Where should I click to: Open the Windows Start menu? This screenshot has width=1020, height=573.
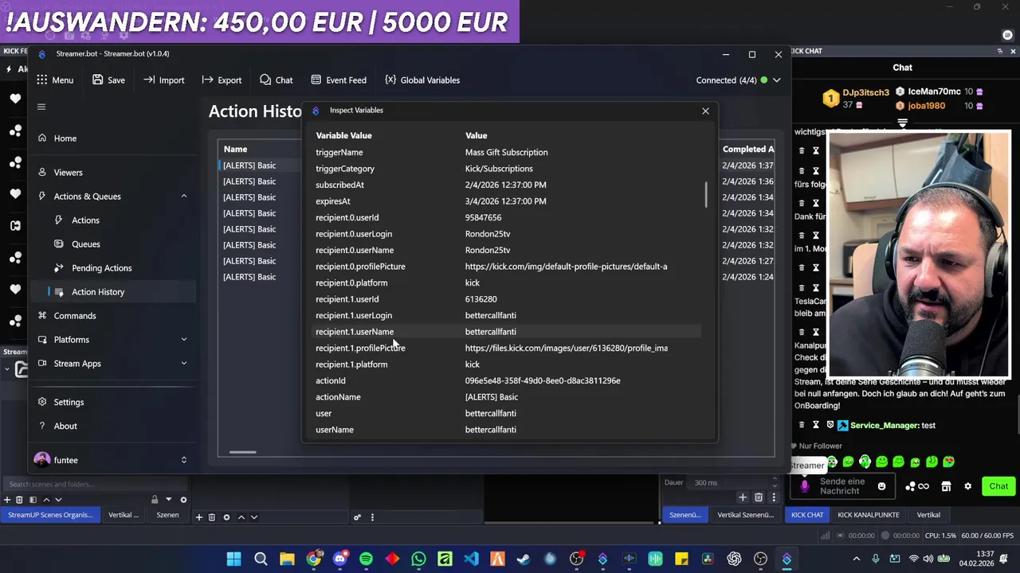(x=233, y=559)
